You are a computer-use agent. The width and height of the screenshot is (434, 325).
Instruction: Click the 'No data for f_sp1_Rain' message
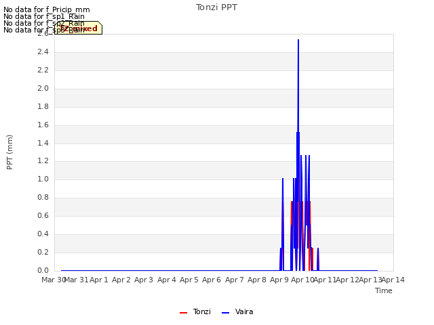(x=43, y=16)
